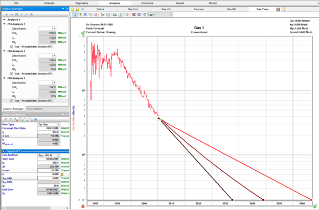Screen dimensions: 319x210
Task: Toggle P50 Gas - Probabilistic Decline checkbox
Action: coord(12,73)
